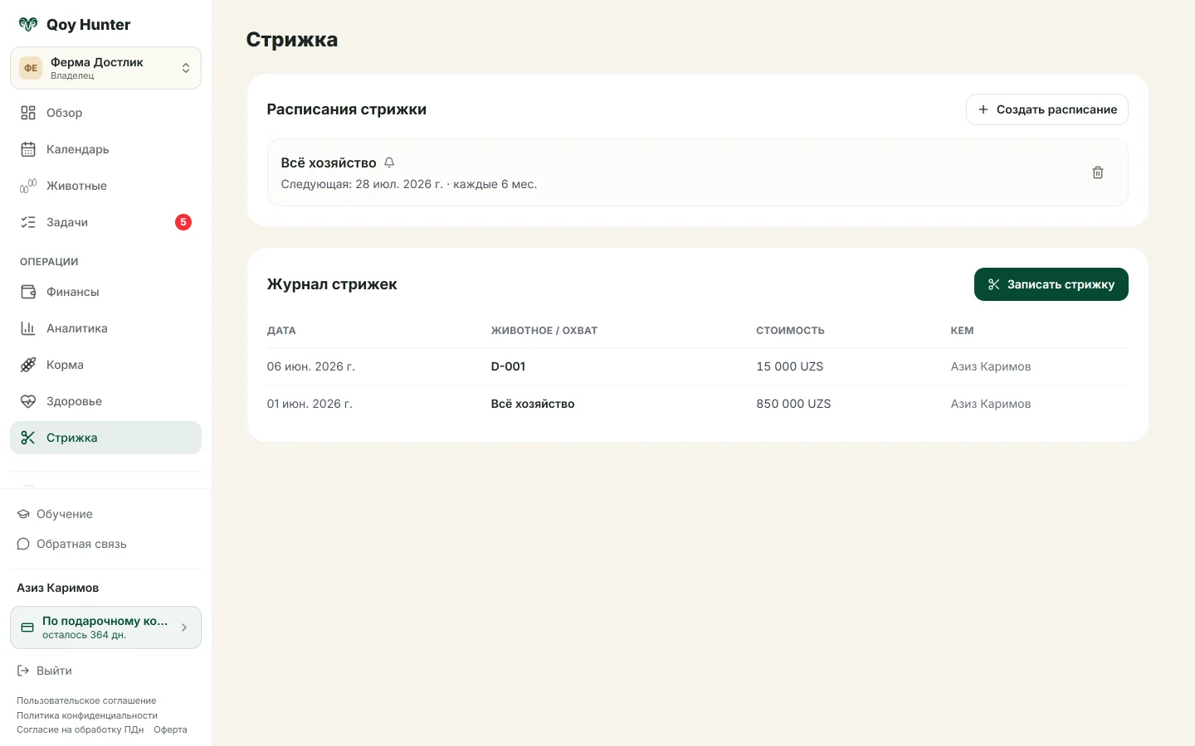Viewport: 1195px width, 746px height.
Task: Go to Здоровье section
Action: point(105,401)
